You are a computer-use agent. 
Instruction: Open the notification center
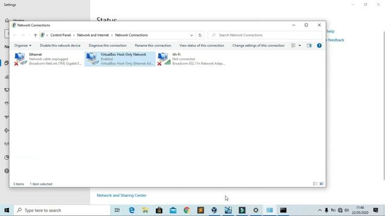point(375,210)
